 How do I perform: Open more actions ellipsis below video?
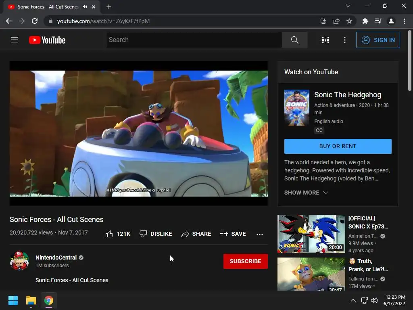(260, 235)
